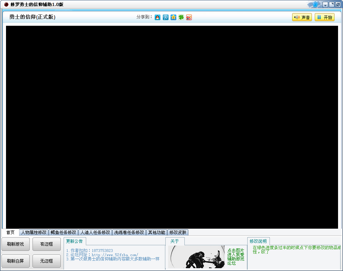Image resolution: width=343 pixels, height=271 pixels.
Task: Open the 修改皮肤 tab
Action: pyautogui.click(x=178, y=232)
